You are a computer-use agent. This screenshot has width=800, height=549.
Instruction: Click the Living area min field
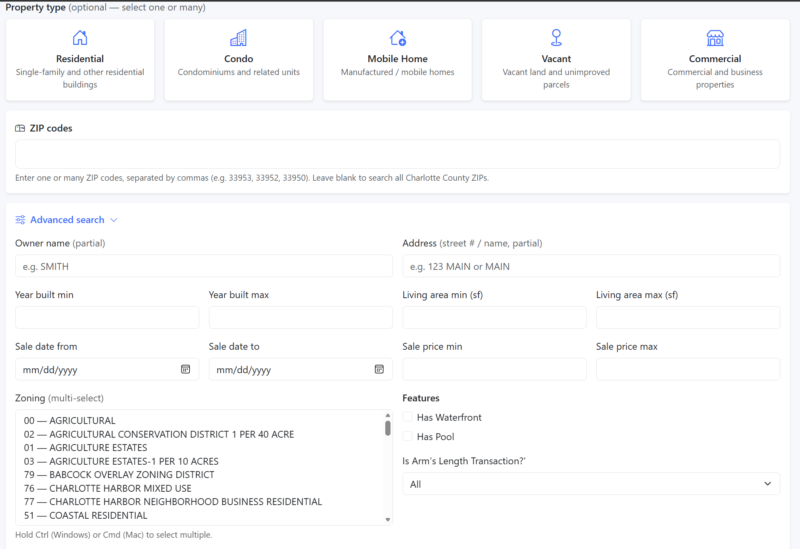(x=494, y=317)
